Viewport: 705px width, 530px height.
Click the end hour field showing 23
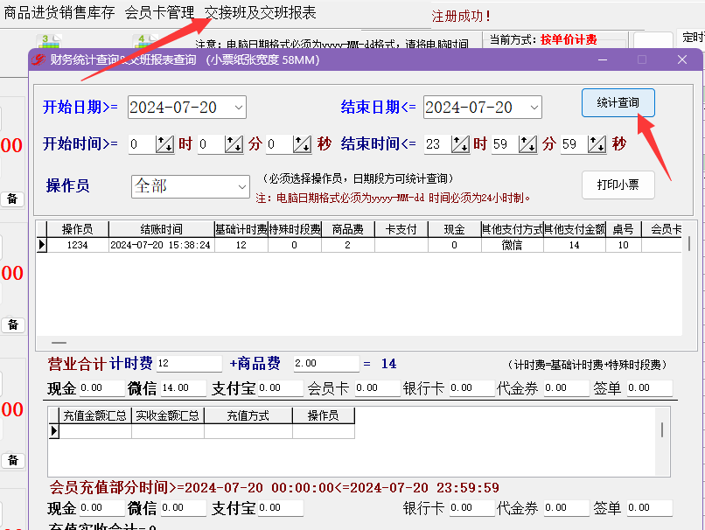click(437, 144)
